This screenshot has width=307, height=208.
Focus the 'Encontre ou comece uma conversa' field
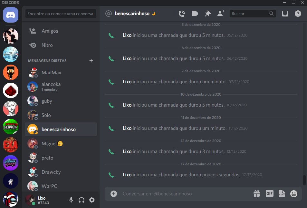click(61, 14)
